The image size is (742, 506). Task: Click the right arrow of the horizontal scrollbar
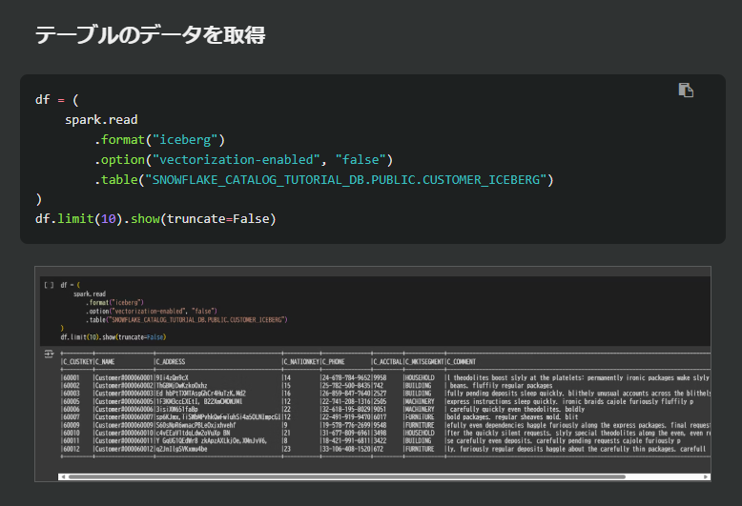click(706, 476)
